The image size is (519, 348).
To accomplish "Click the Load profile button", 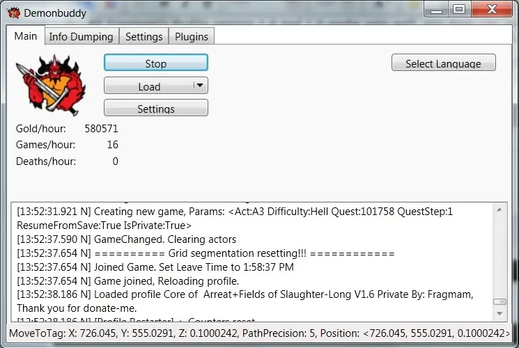I will pos(148,86).
